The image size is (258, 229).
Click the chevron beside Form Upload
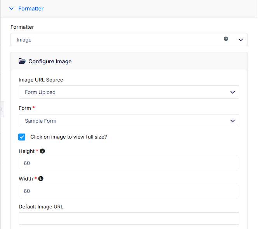point(232,92)
